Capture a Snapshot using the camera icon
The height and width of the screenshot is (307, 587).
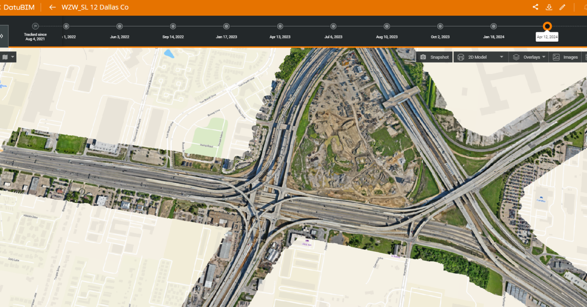click(x=424, y=57)
